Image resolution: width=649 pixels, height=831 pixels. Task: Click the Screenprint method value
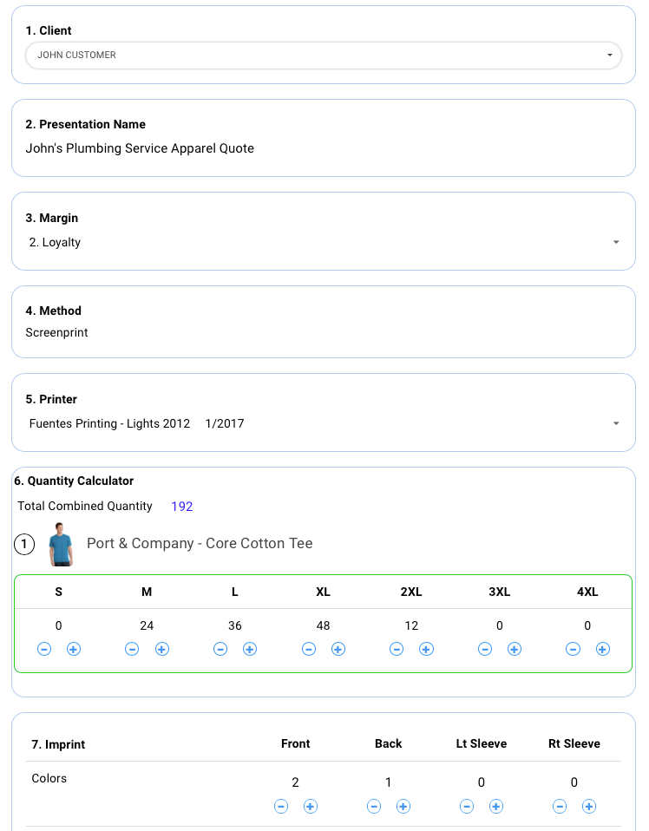pos(56,332)
